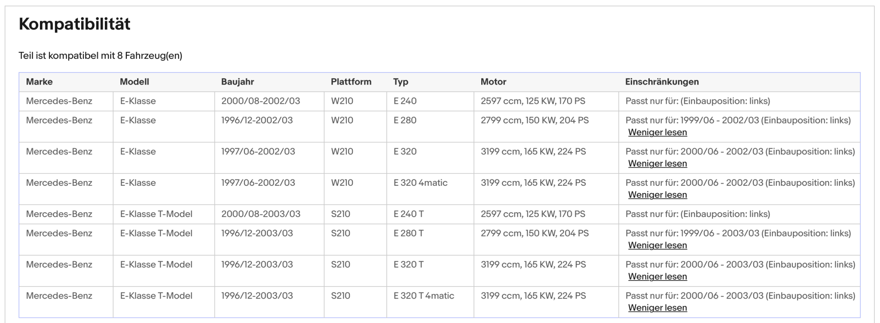Click the motor cell in the E 280 W210 row
The image size is (880, 323).
point(535,121)
